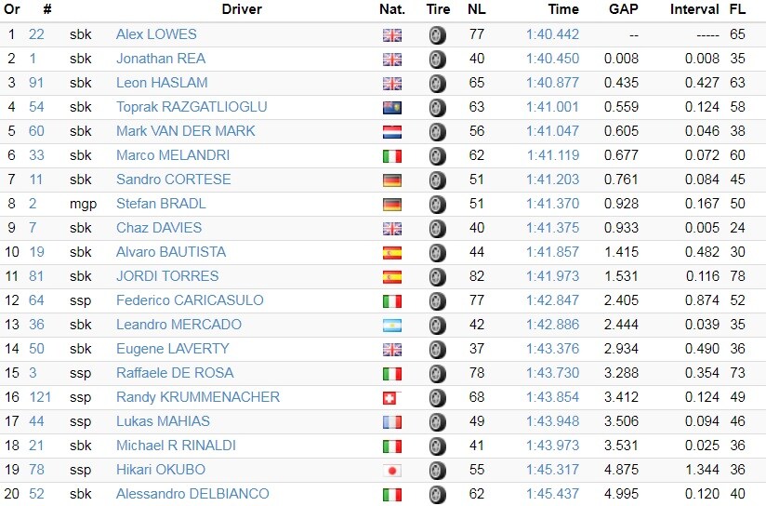Click rider number 91 link

[x=36, y=83]
